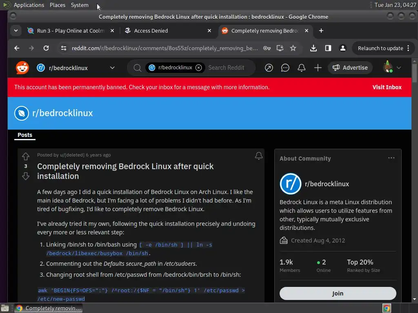Click r/bedrocklinux name in About Community
The image size is (418, 313).
click(x=327, y=184)
